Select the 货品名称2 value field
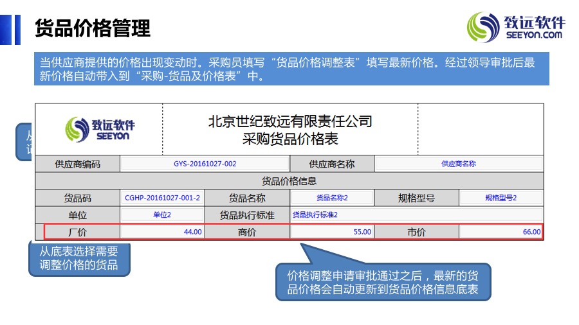This screenshot has height=325, width=579. point(331,198)
